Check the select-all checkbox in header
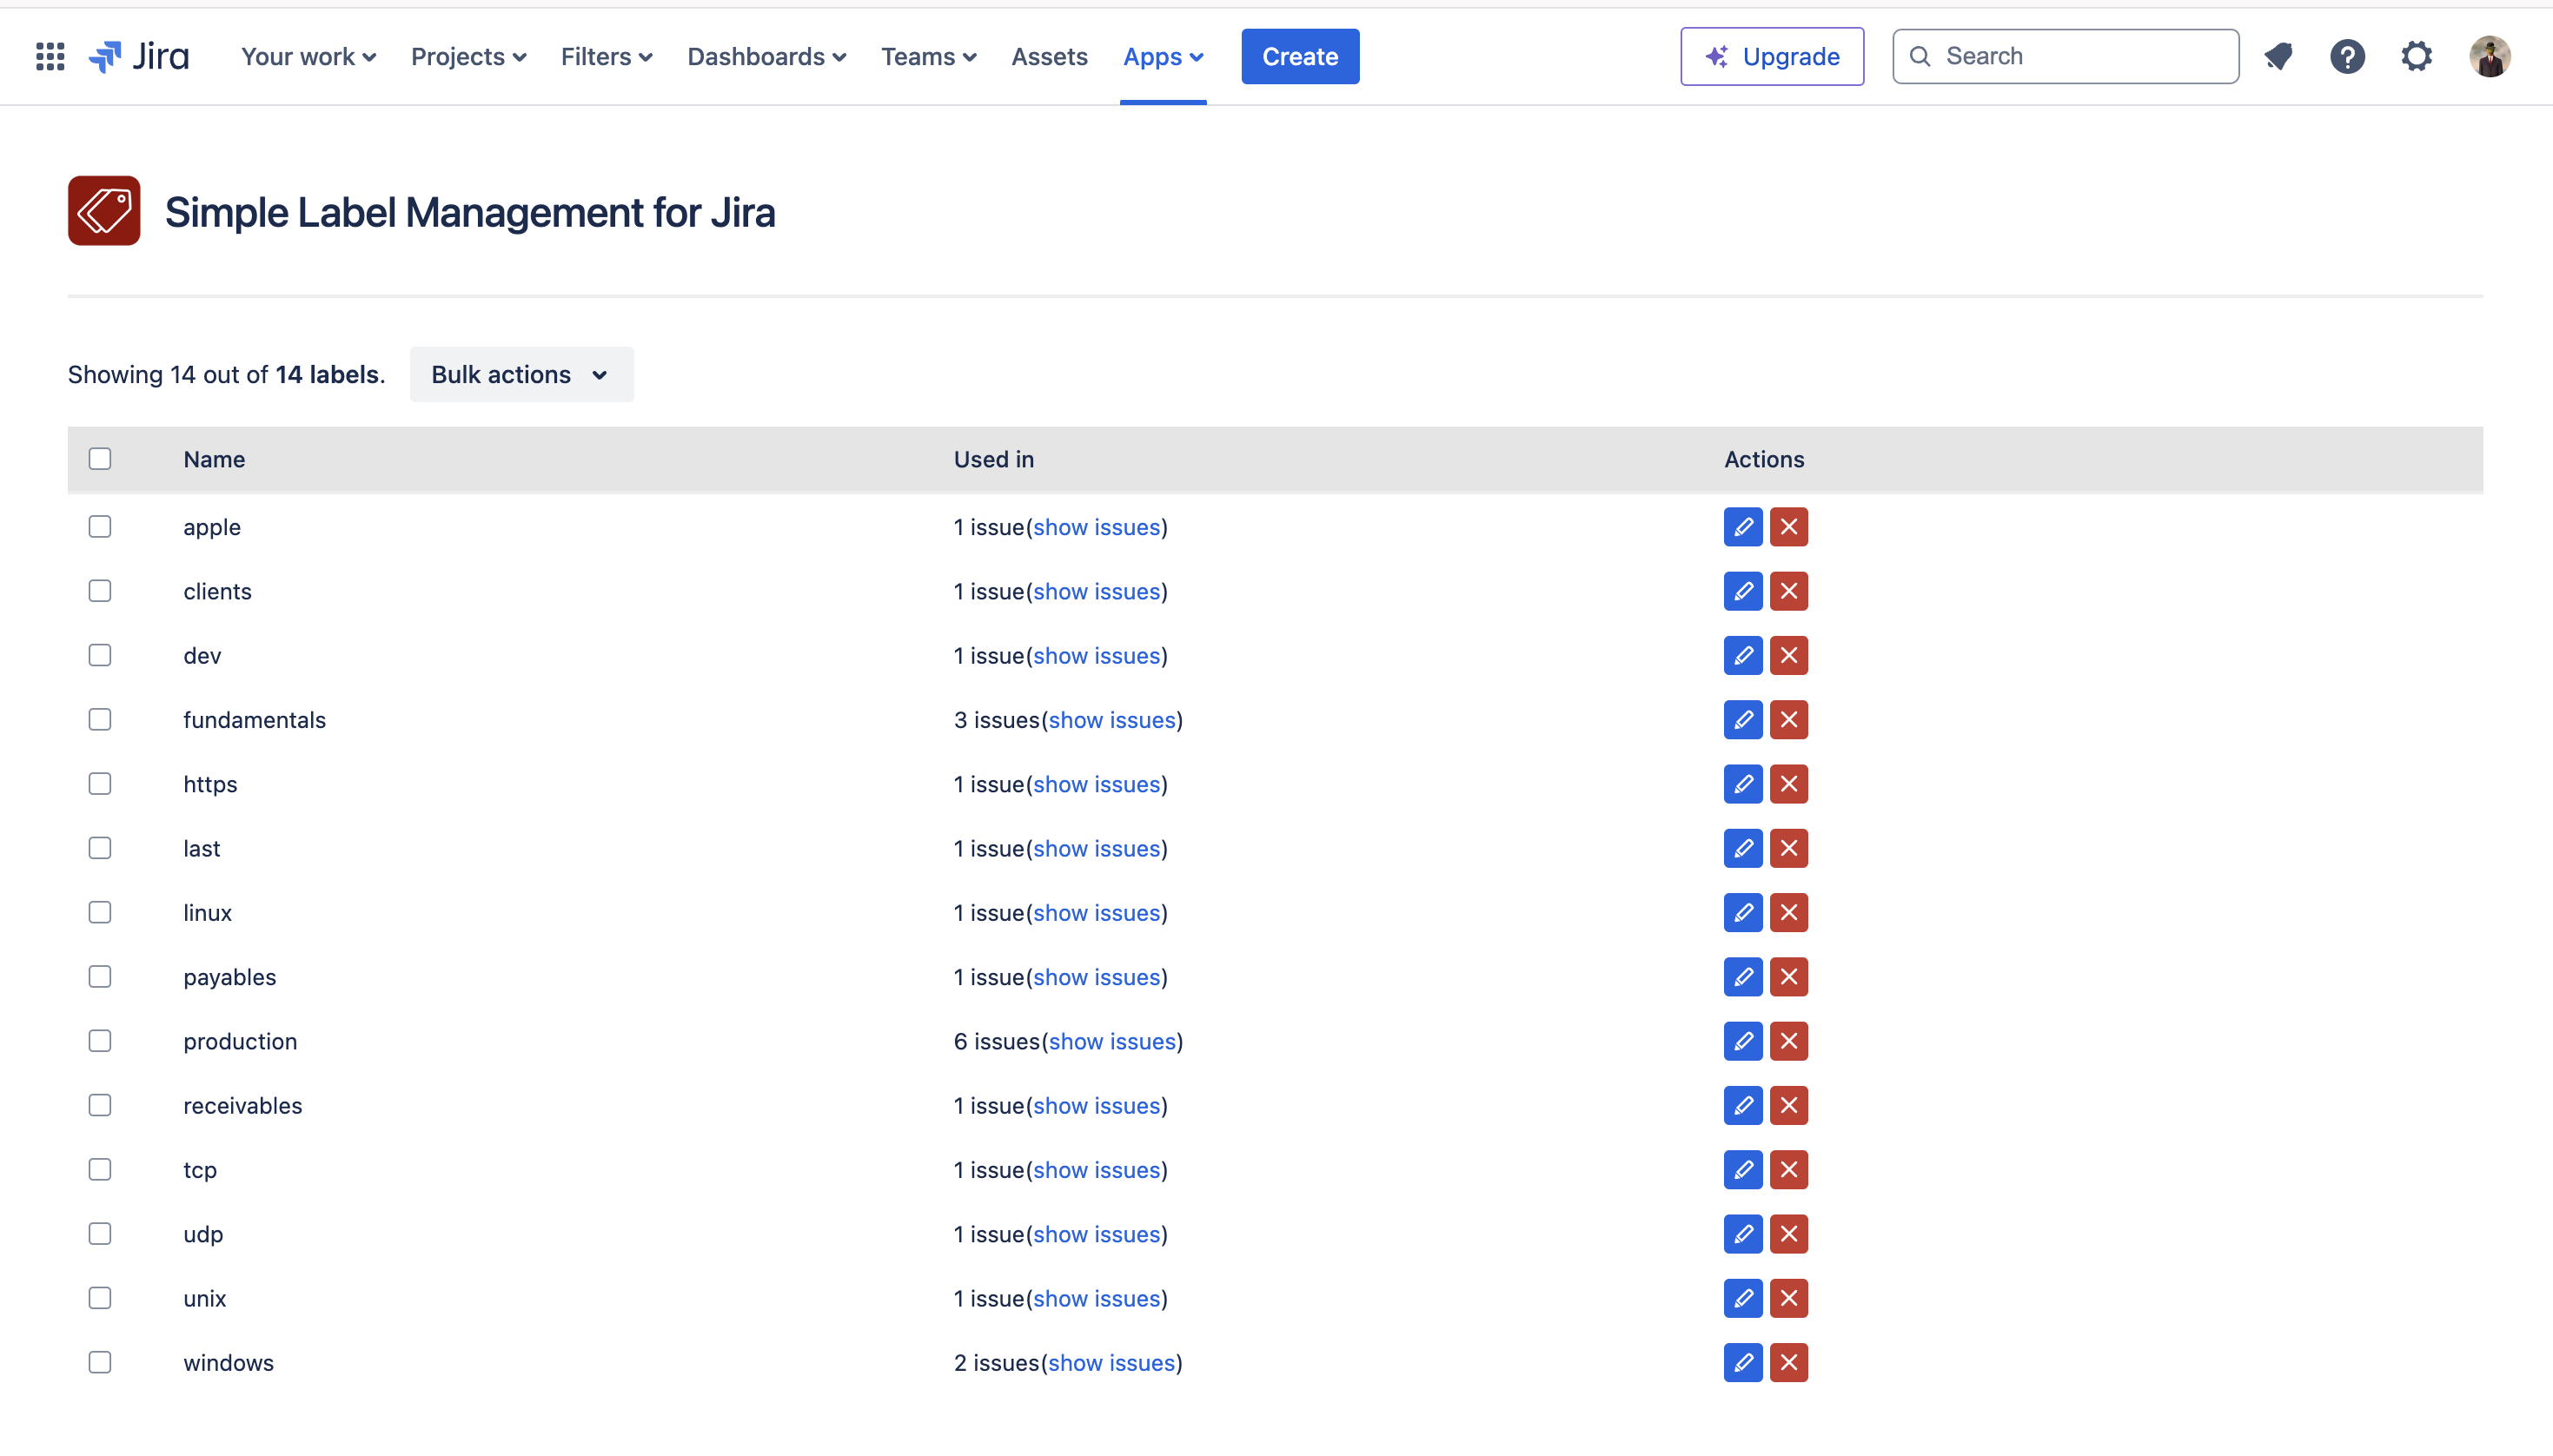The image size is (2553, 1456). point(100,459)
